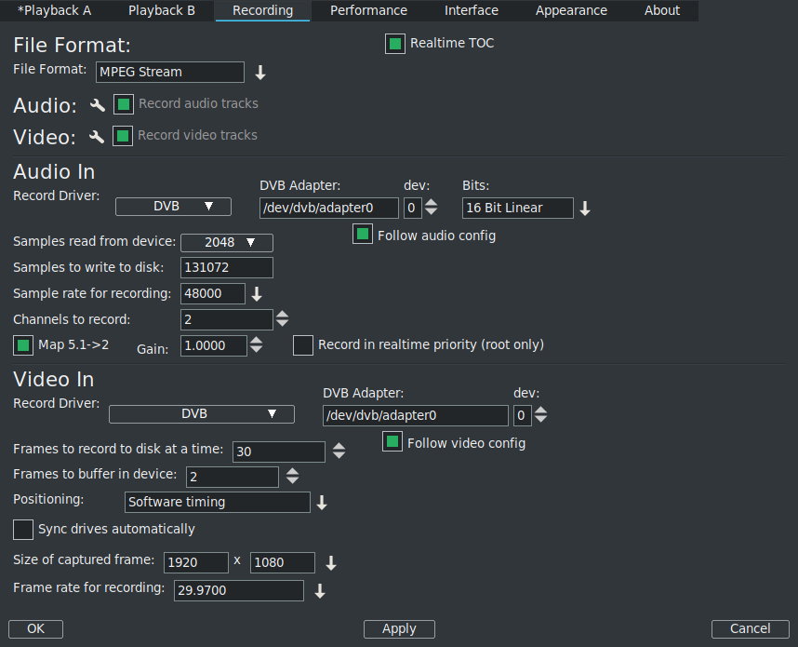Click the Apply button
Image resolution: width=798 pixels, height=647 pixels.
399,629
